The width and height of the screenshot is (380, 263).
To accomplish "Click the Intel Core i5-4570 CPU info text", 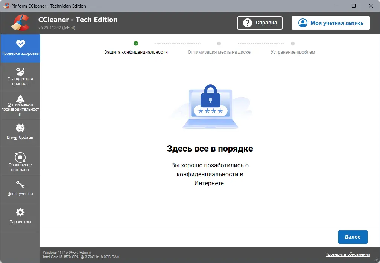I will [x=81, y=257].
